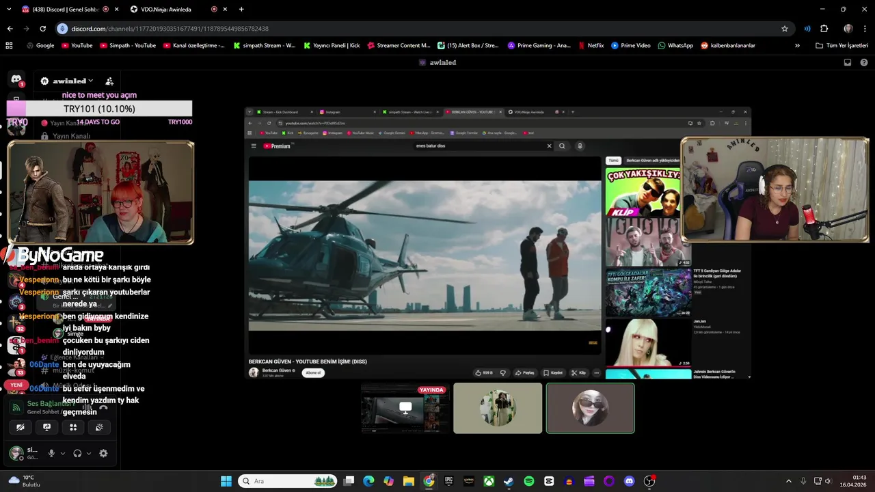Screen dimensions: 875x492
Task: Open the Prime Gaming bookmark
Action: click(539, 46)
